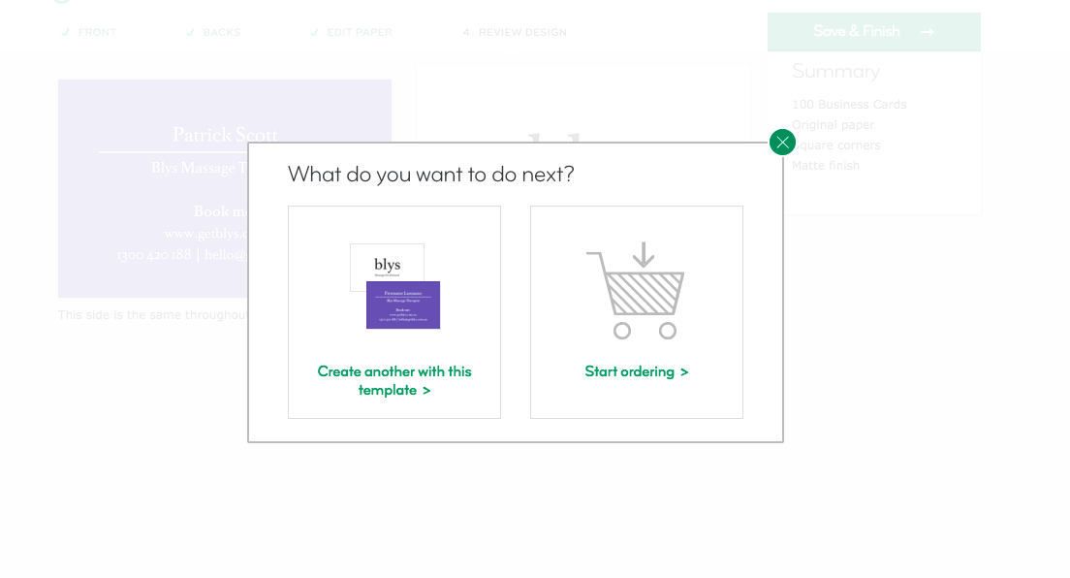Click the down arrow above the cart
This screenshot has height=578, width=1070.
click(643, 254)
